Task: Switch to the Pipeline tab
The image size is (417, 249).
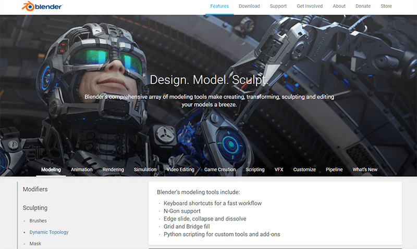Action: (x=334, y=169)
